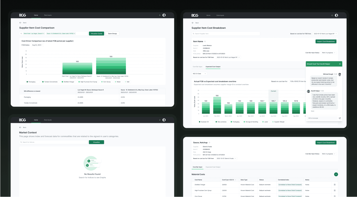The height and width of the screenshot is (197, 357).
Task: Click Correlated to None link for Distilled Vinegar
Action: (x=290, y=185)
